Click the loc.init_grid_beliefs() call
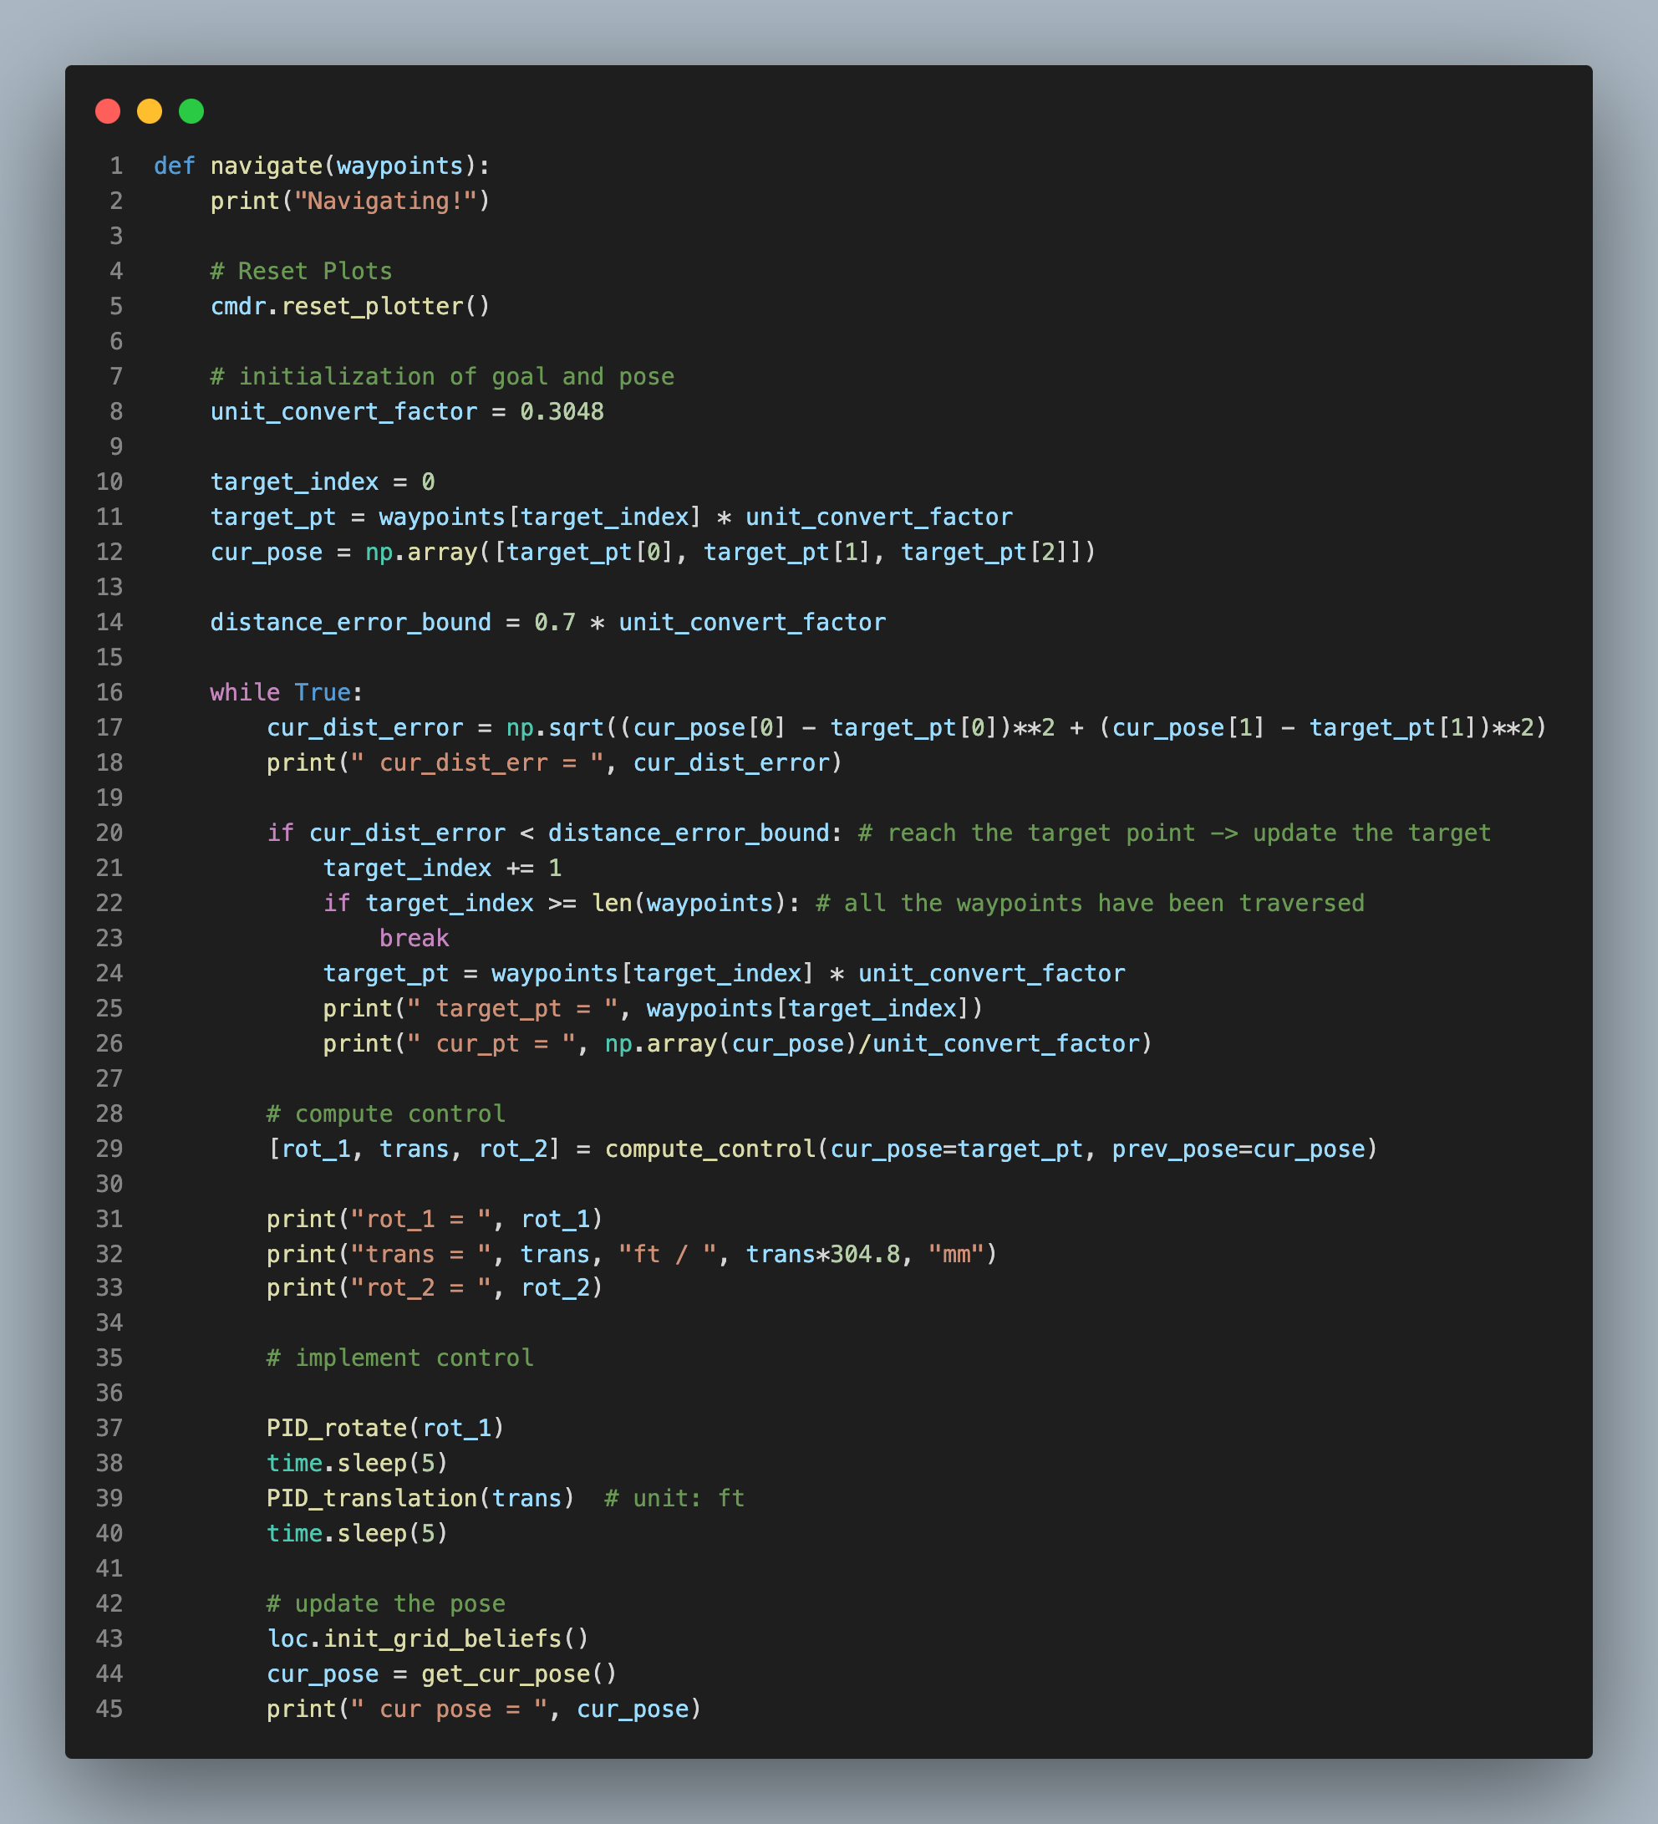 click(428, 1639)
